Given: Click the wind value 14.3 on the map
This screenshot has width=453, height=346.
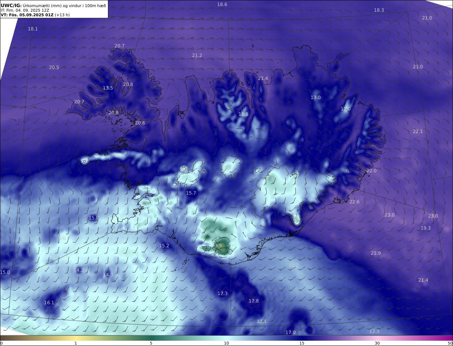Looking at the screenshot, I should [108, 275].
